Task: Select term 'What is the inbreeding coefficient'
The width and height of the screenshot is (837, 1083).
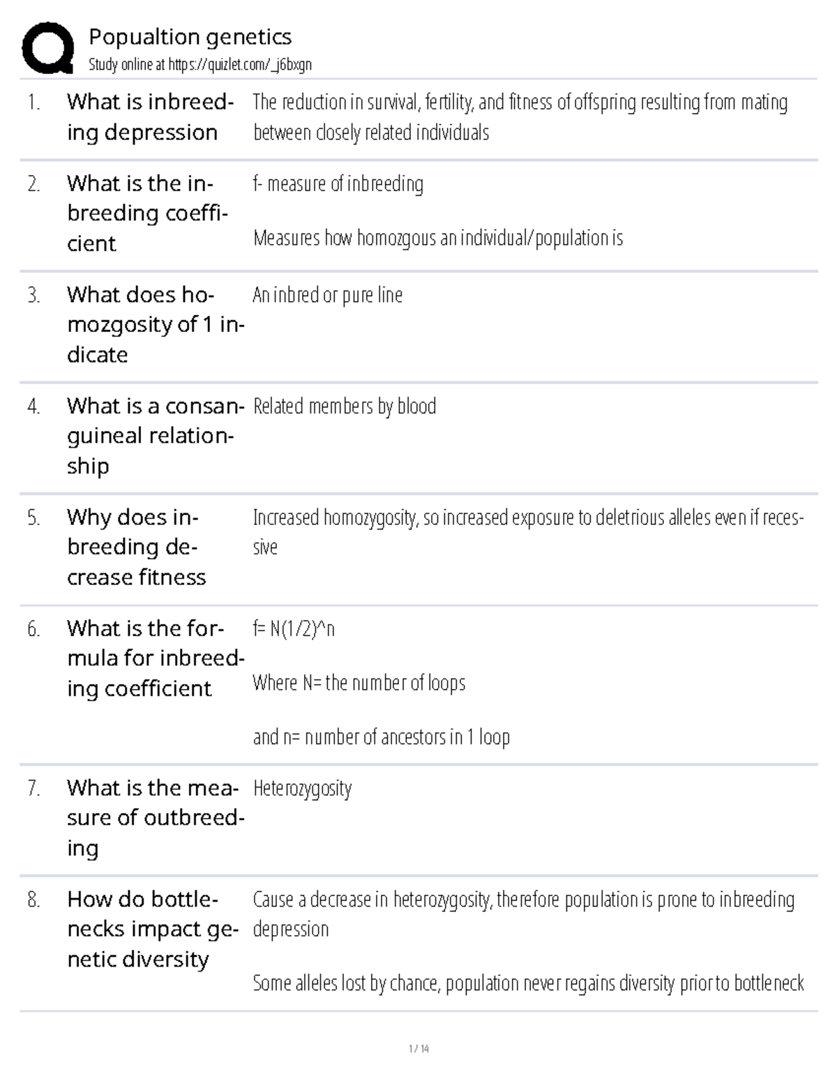Action: click(x=147, y=213)
